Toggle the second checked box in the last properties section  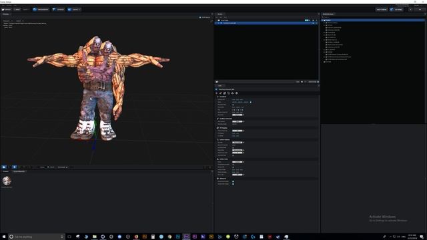click(x=233, y=184)
